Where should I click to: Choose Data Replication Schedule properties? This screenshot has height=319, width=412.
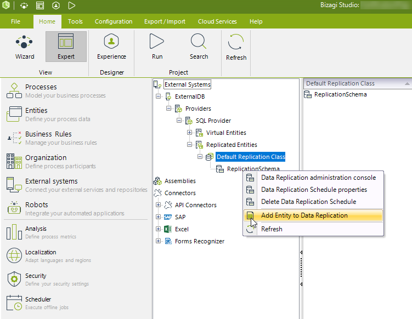pyautogui.click(x=313, y=190)
